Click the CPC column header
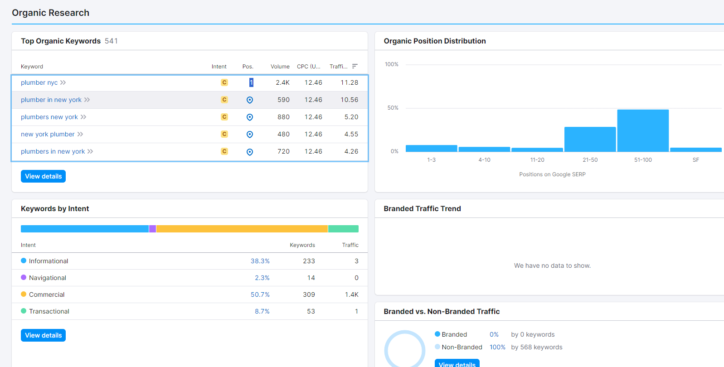This screenshot has height=367, width=724. (309, 66)
